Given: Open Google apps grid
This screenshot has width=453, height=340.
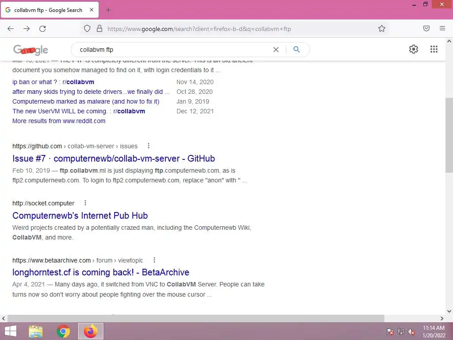Looking at the screenshot, I should (x=434, y=49).
